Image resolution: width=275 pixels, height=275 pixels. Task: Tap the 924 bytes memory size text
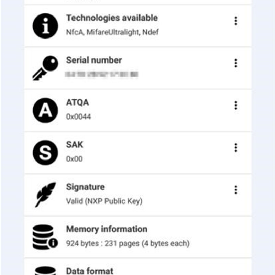coord(128,244)
